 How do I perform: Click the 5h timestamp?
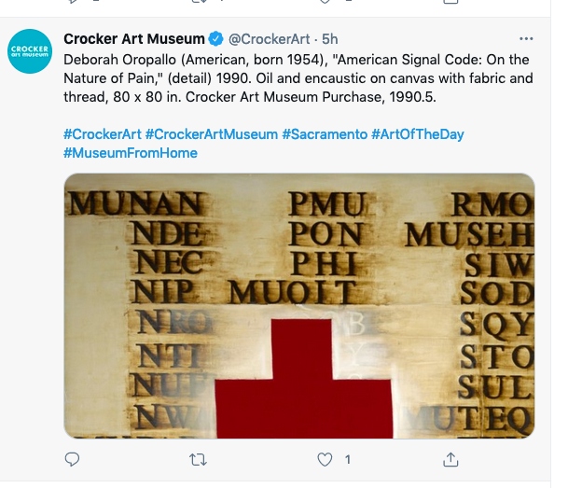[x=331, y=39]
